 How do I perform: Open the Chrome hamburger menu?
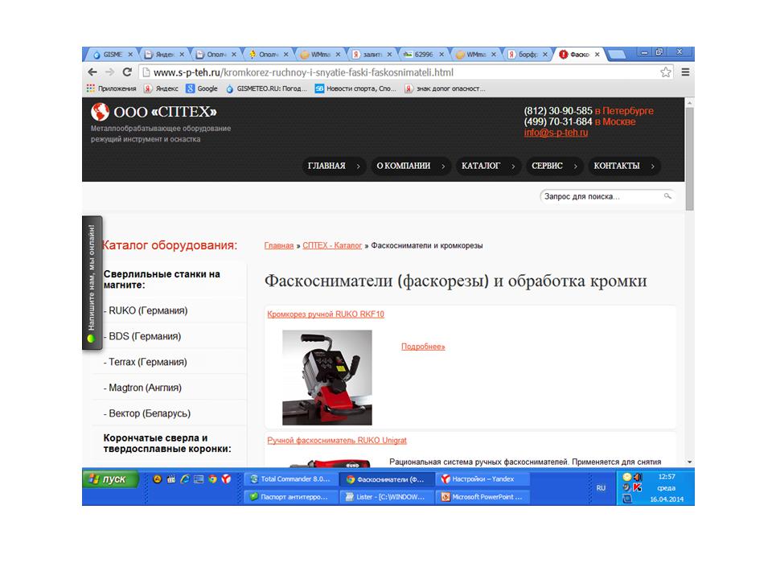[x=685, y=72]
